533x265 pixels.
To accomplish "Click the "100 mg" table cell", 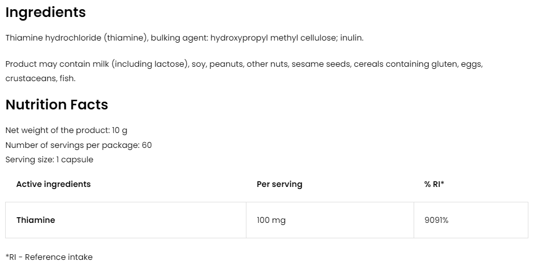I will click(271, 220).
